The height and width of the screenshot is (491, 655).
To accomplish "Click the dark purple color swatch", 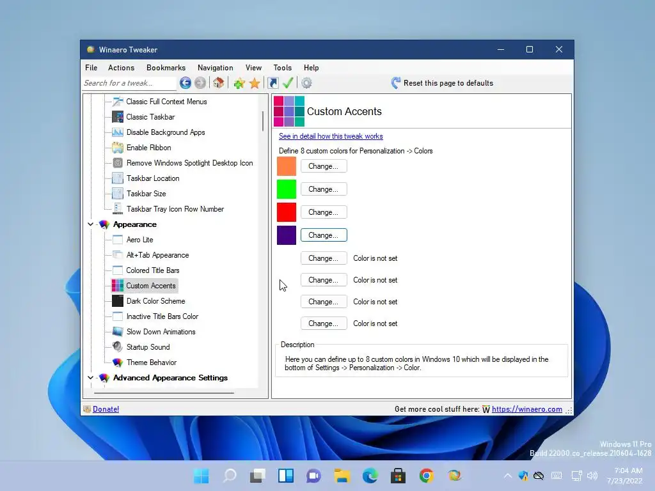I will (287, 235).
